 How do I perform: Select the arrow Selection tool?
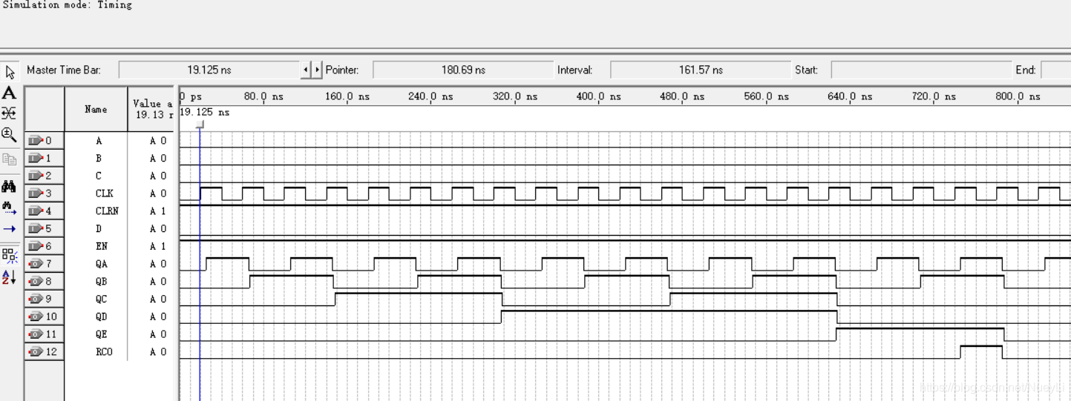(10, 72)
